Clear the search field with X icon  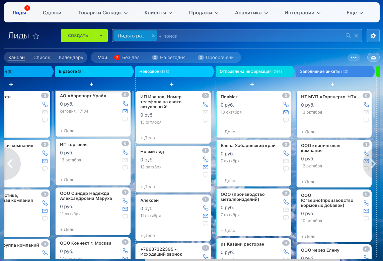pos(356,36)
